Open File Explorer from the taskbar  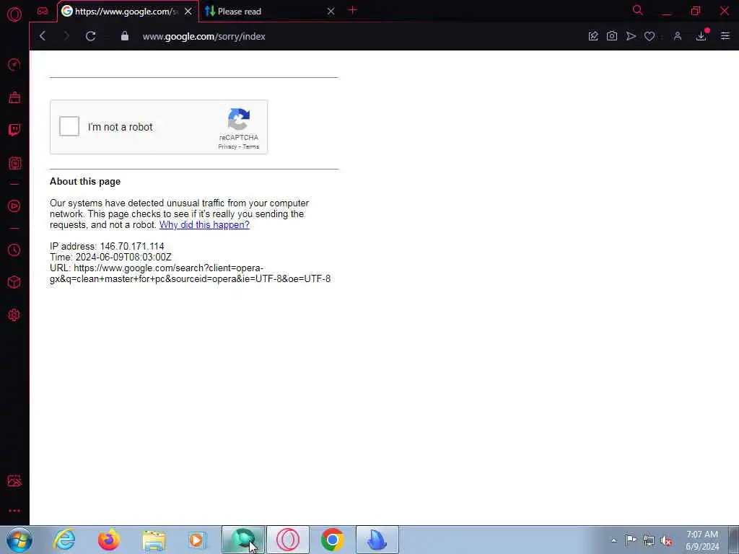[x=154, y=540]
